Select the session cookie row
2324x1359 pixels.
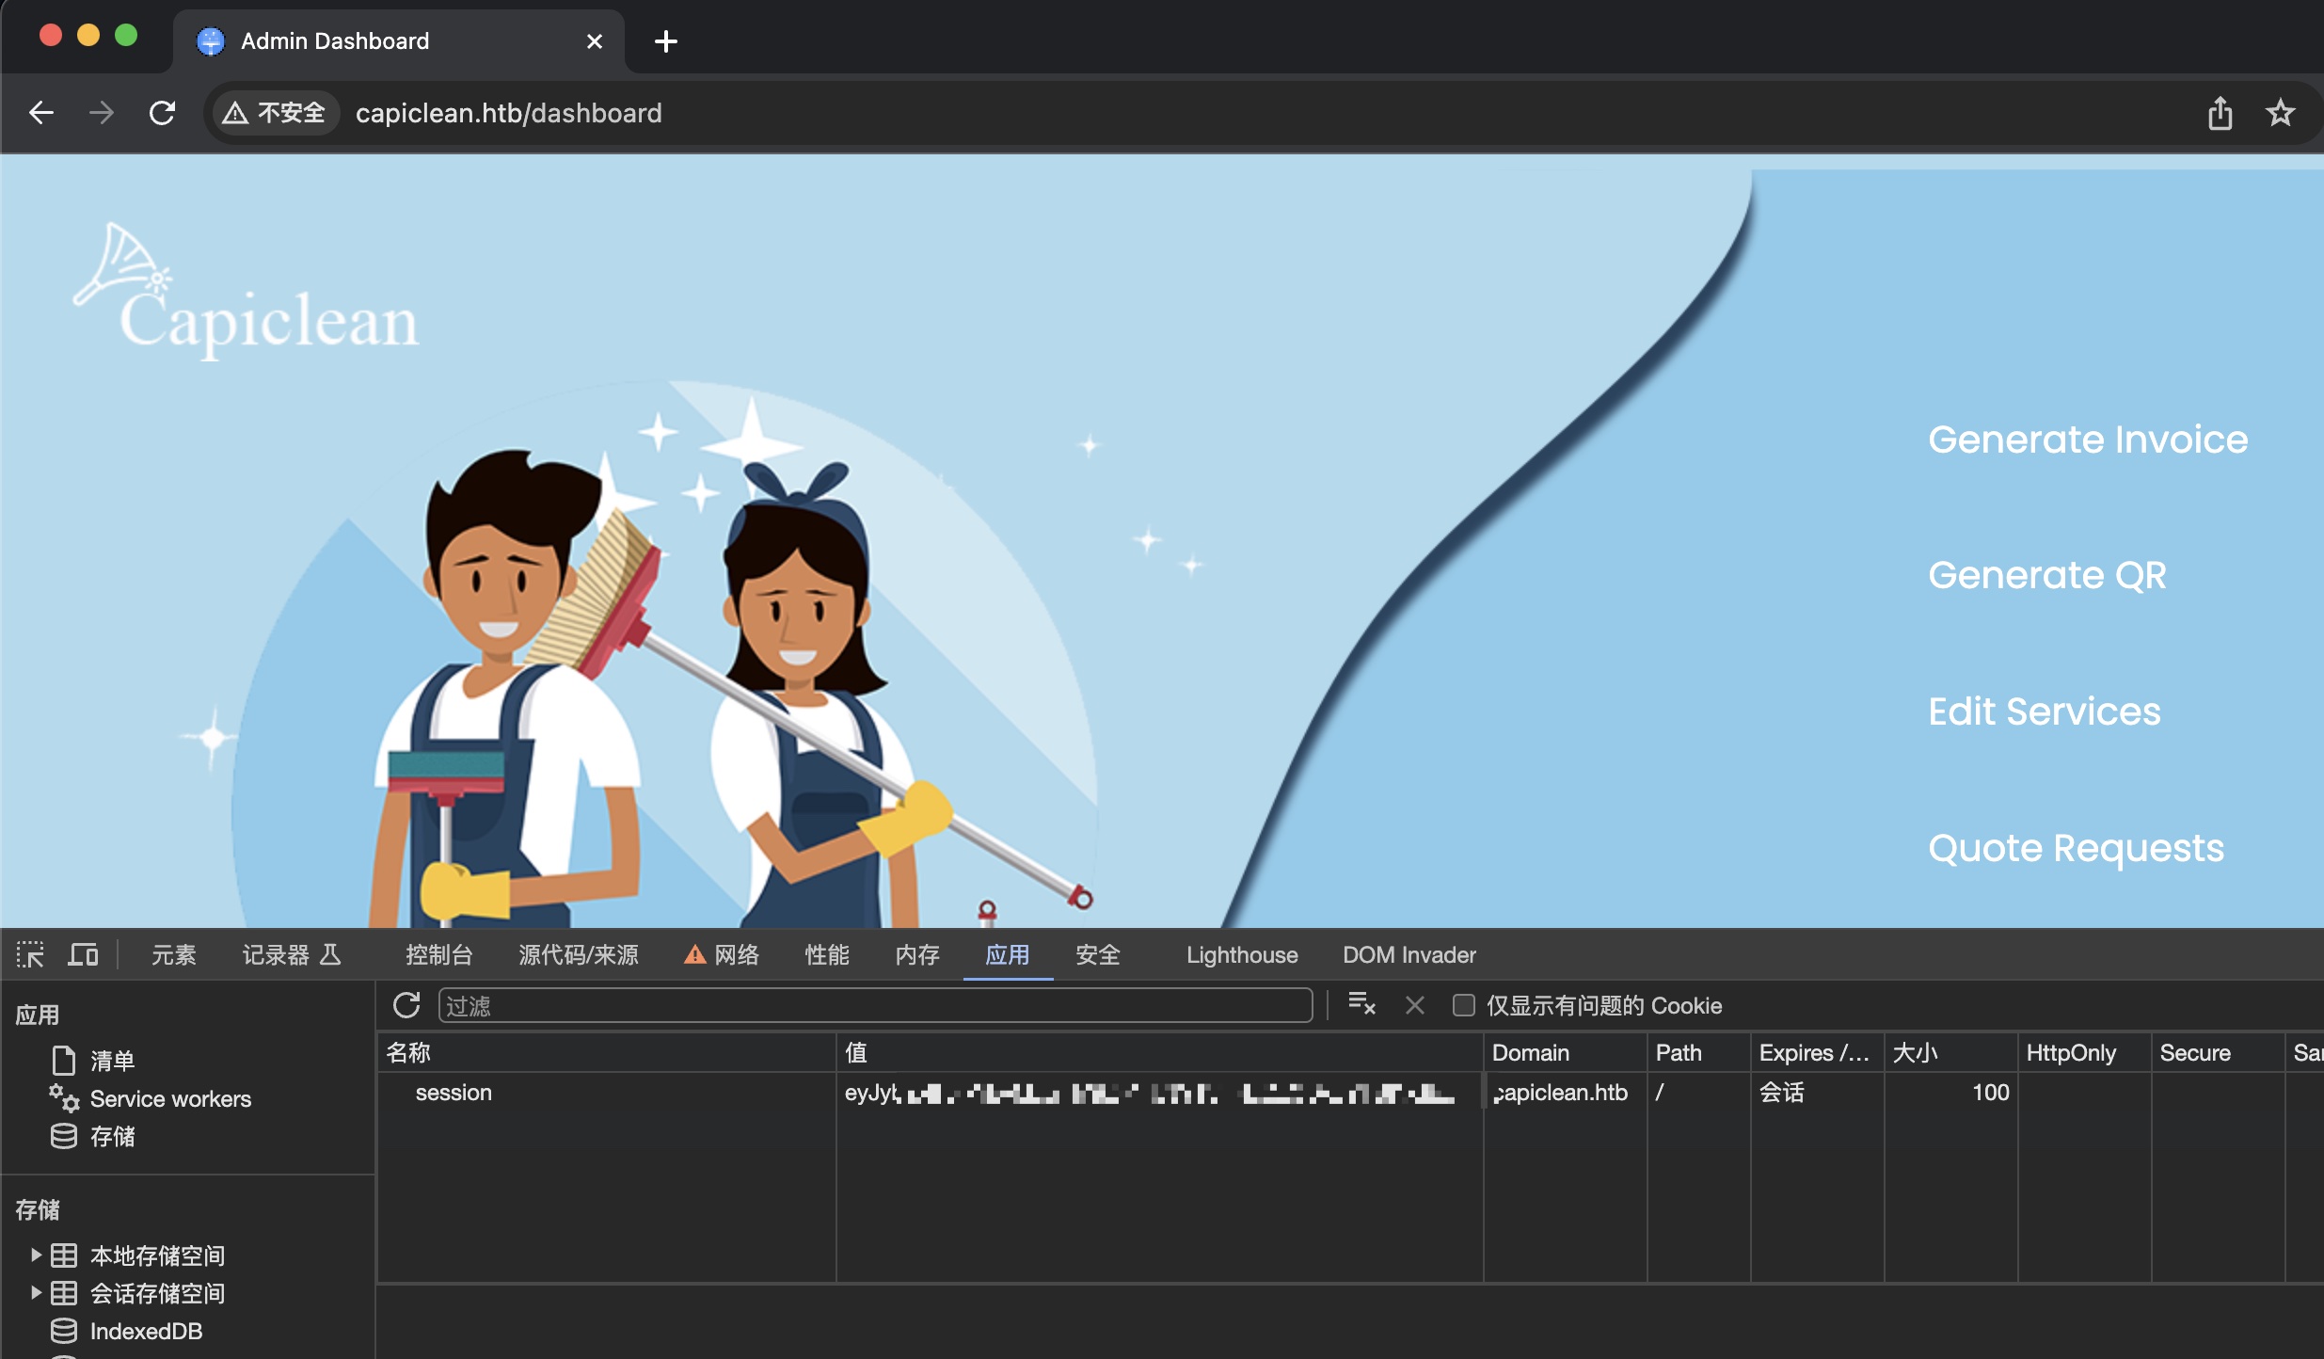[454, 1093]
